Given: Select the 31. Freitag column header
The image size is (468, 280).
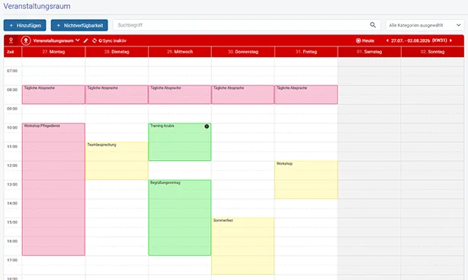Looking at the screenshot, I should point(306,52).
